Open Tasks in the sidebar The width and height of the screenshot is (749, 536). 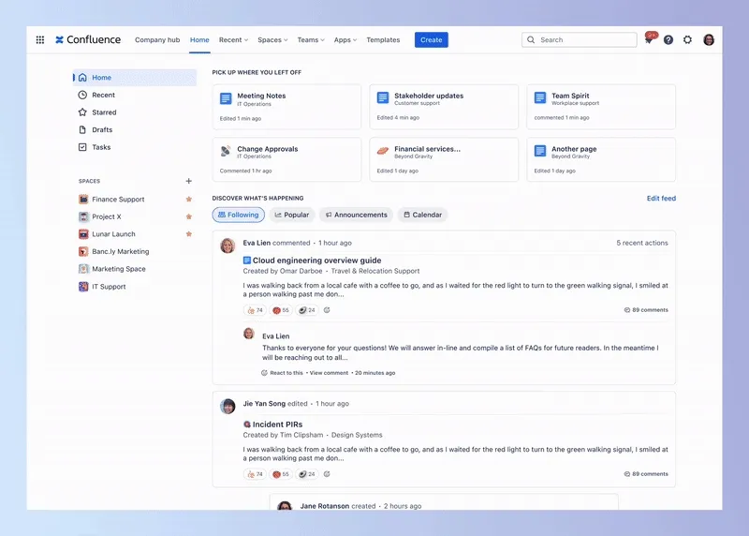(x=135, y=147)
